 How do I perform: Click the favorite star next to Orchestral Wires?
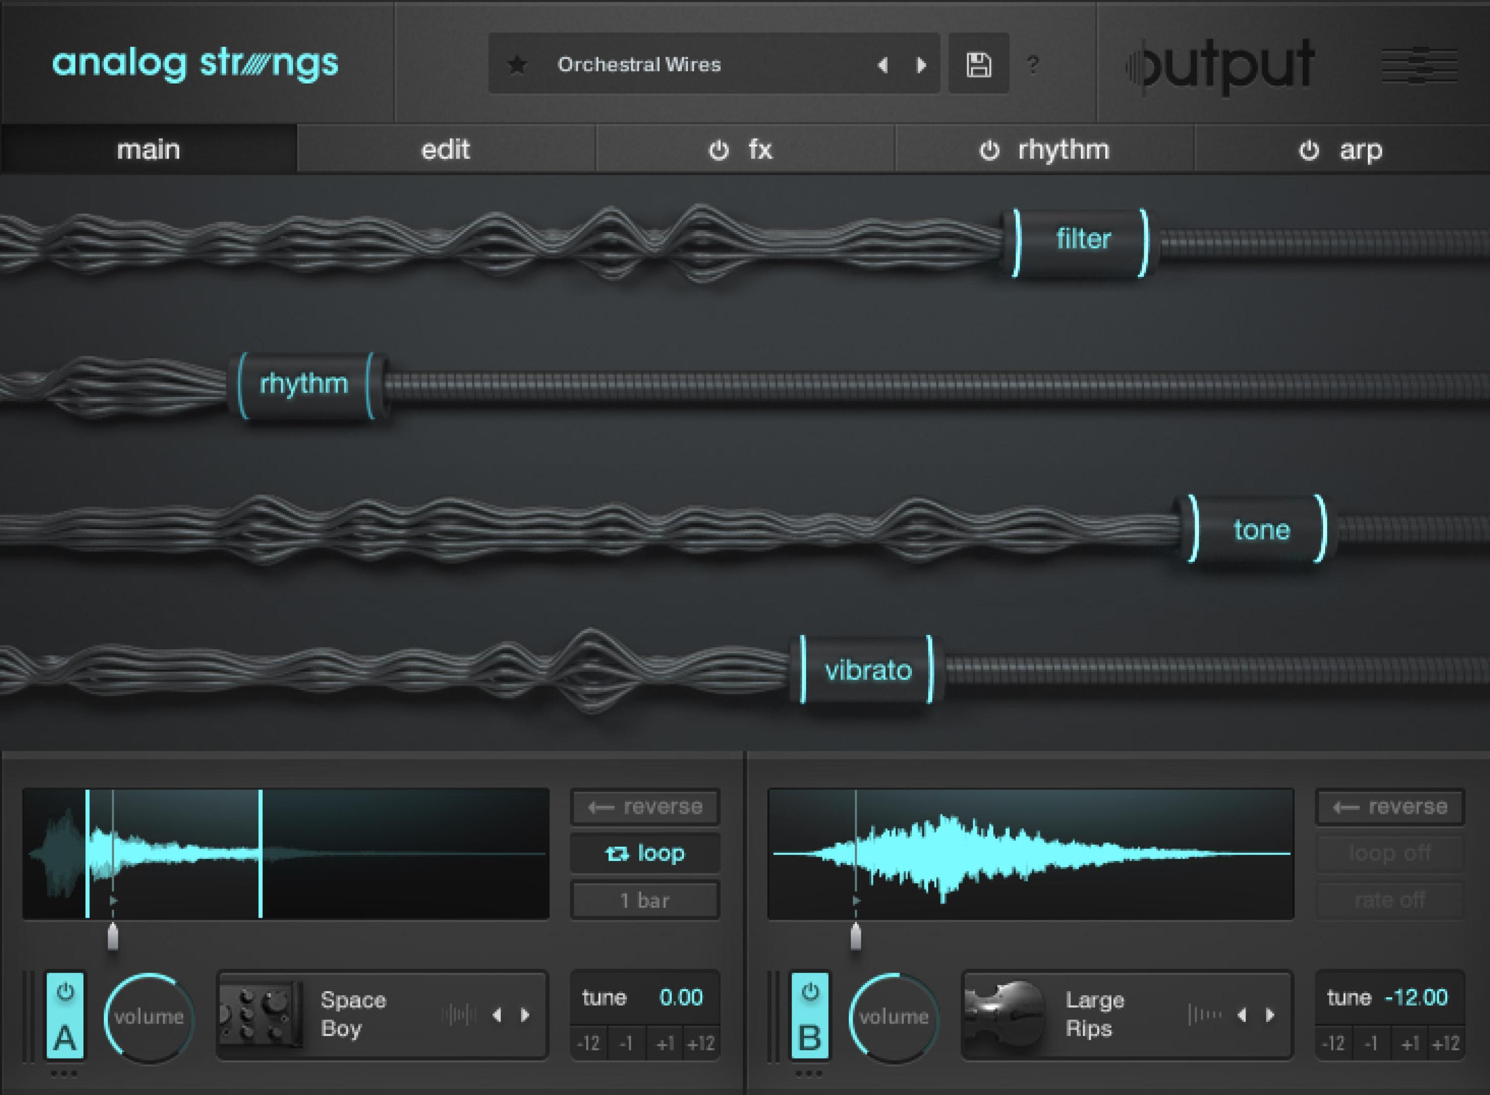519,64
